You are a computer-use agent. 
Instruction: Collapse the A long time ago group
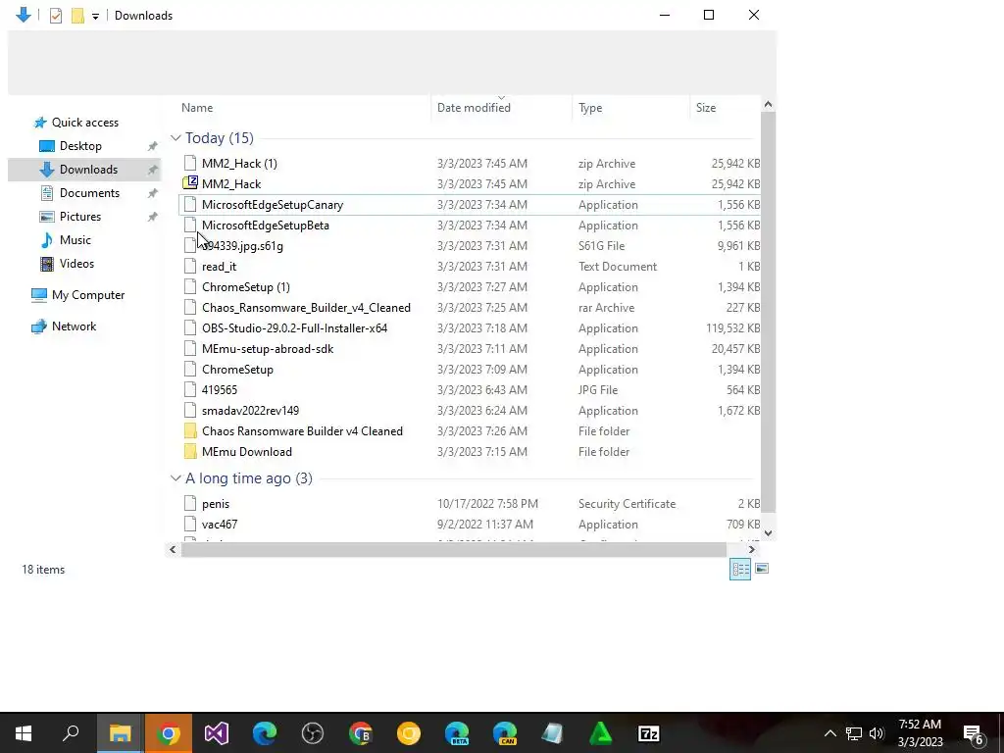(176, 478)
